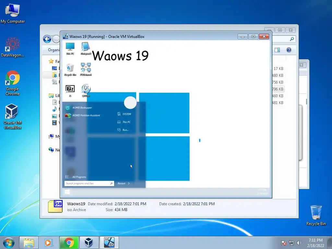Select the Favorites star in Explorer tree
Viewport: 332px width, 249px height.
[51, 61]
